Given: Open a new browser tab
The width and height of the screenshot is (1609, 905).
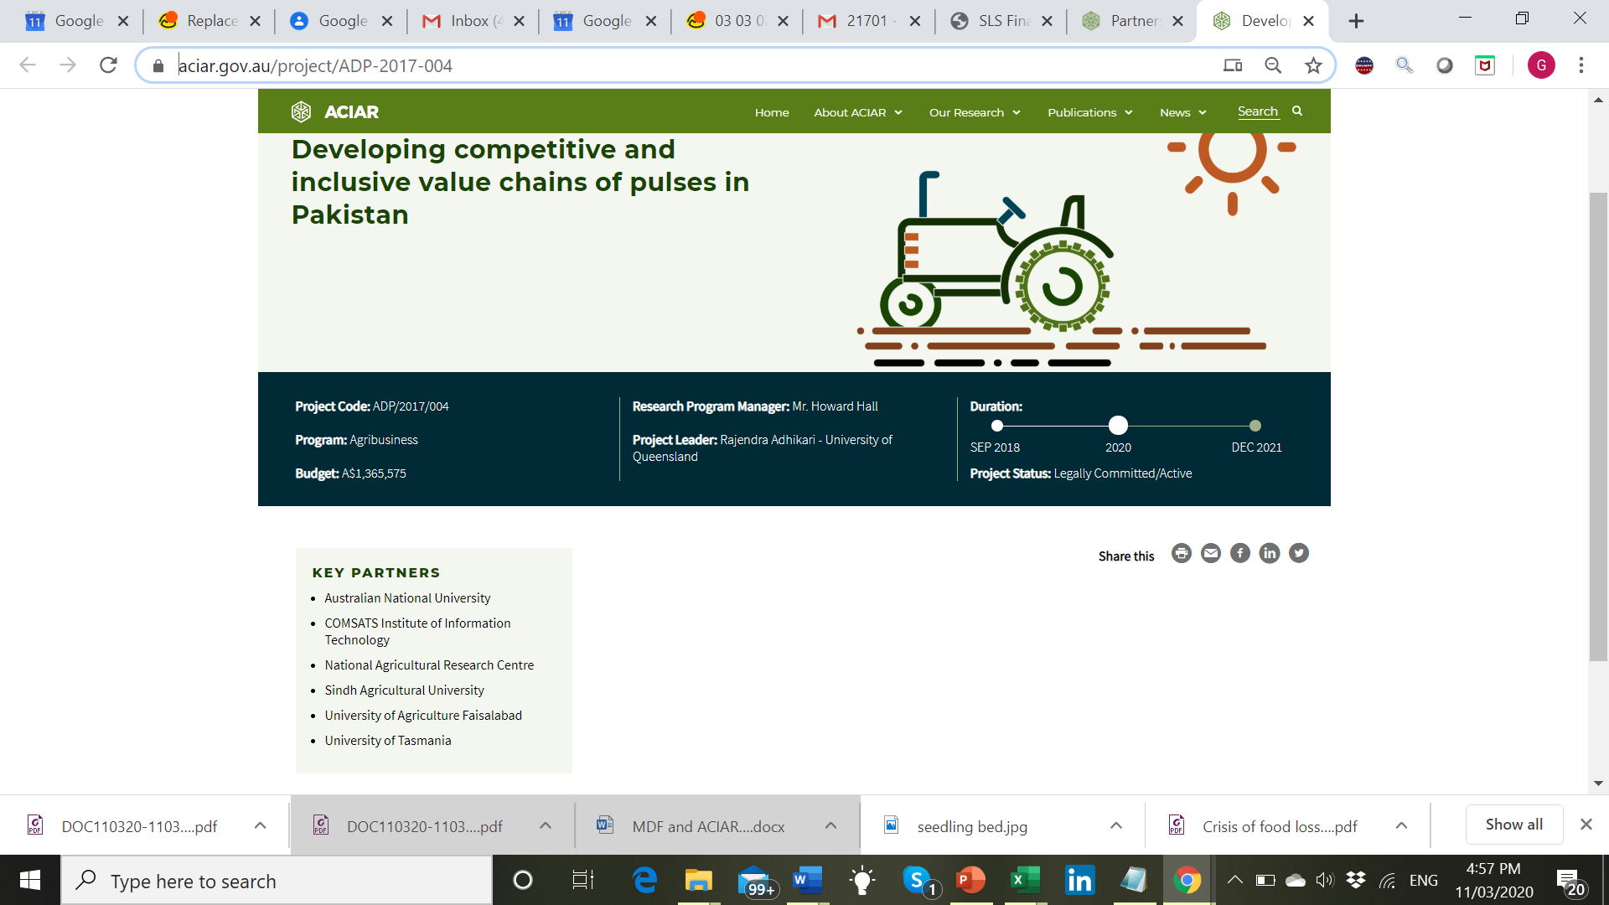Looking at the screenshot, I should [x=1356, y=21].
